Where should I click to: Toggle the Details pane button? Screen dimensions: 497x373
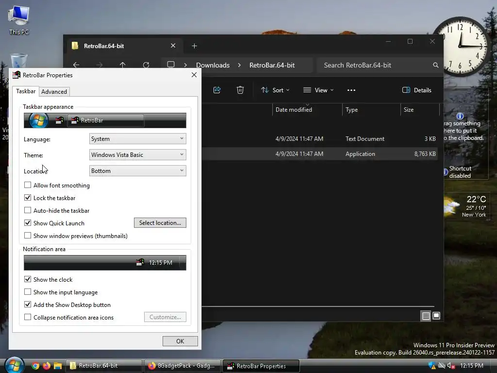pos(417,90)
